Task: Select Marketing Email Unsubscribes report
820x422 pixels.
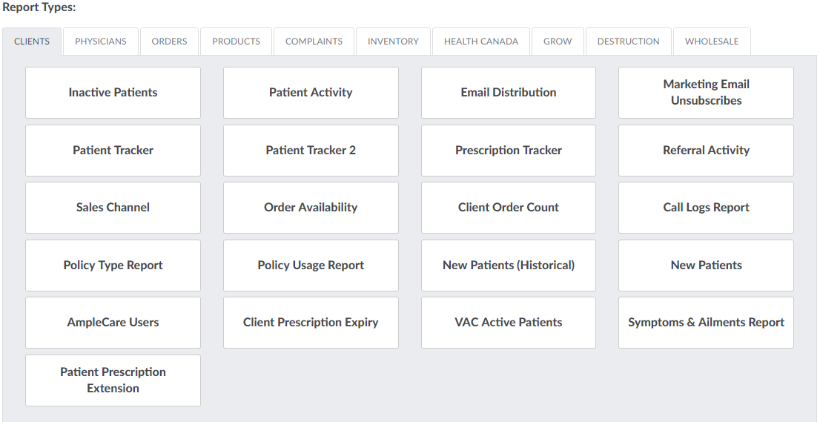Action: pos(706,93)
